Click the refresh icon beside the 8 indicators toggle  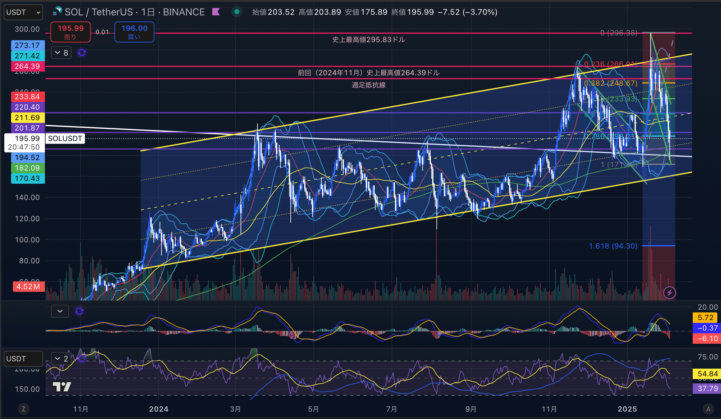click(82, 53)
